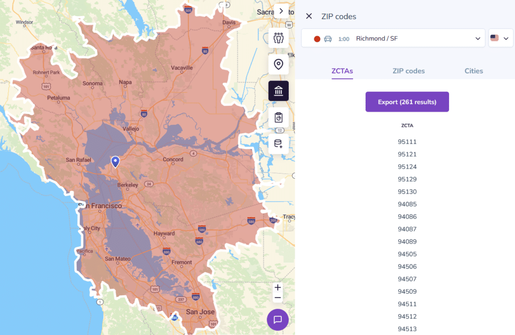The height and width of the screenshot is (335, 515).
Task: Open the US flag country selector
Action: pos(500,38)
